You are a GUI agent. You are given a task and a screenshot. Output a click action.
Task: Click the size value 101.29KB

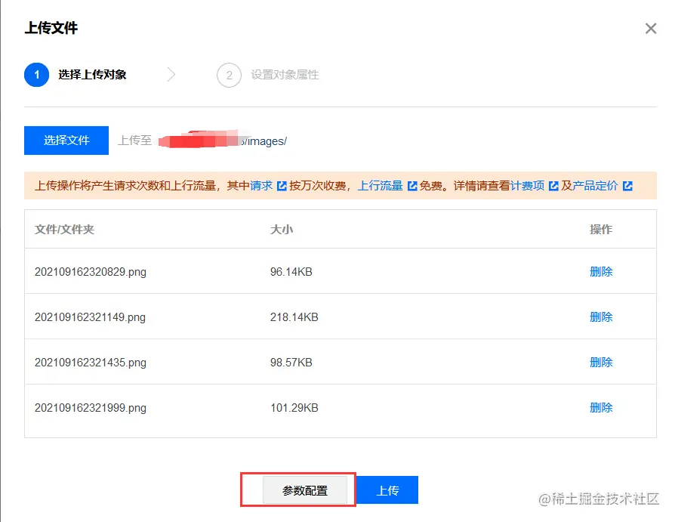pos(294,407)
